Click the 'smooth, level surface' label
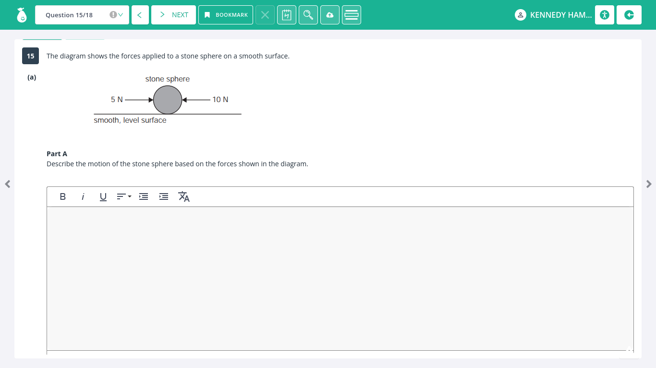 click(x=130, y=120)
